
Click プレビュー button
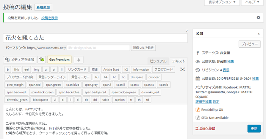[250, 44]
